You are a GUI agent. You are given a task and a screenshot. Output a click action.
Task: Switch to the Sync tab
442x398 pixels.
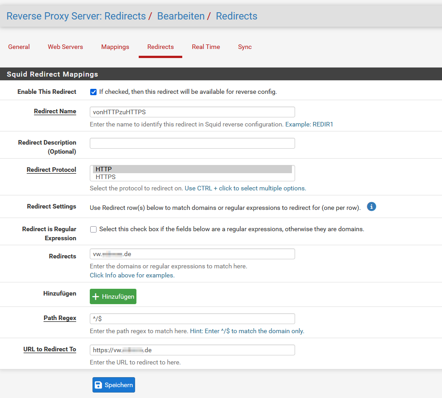245,47
